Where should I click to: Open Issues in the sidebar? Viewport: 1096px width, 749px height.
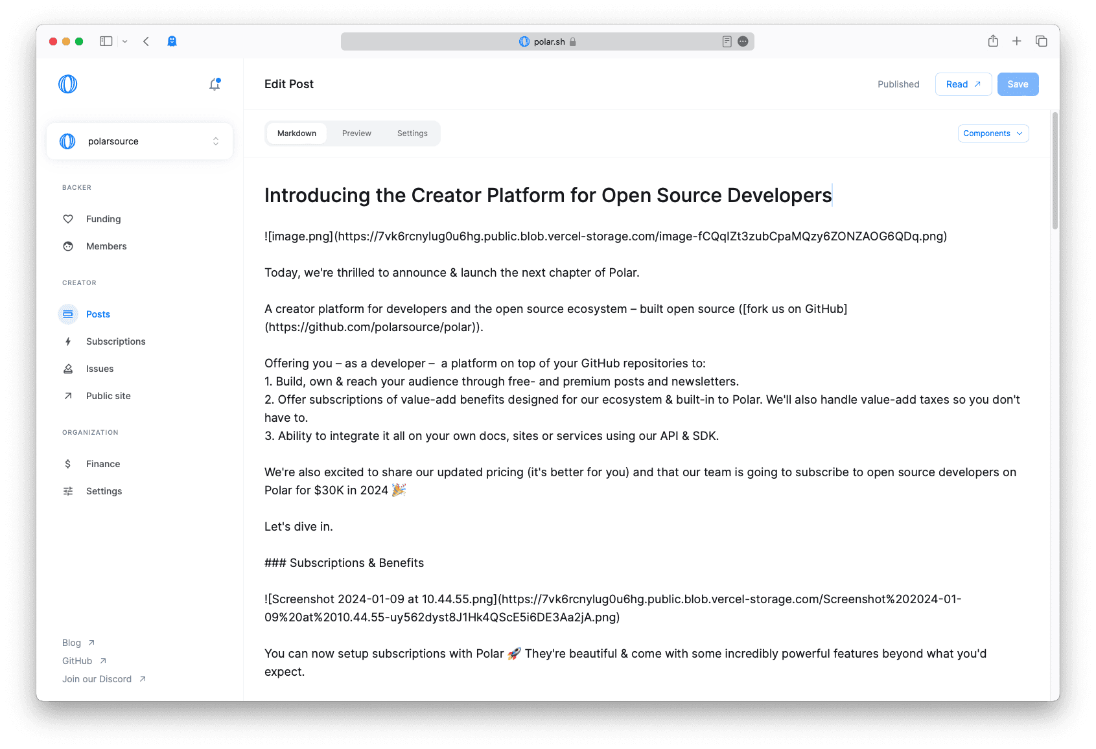point(100,369)
